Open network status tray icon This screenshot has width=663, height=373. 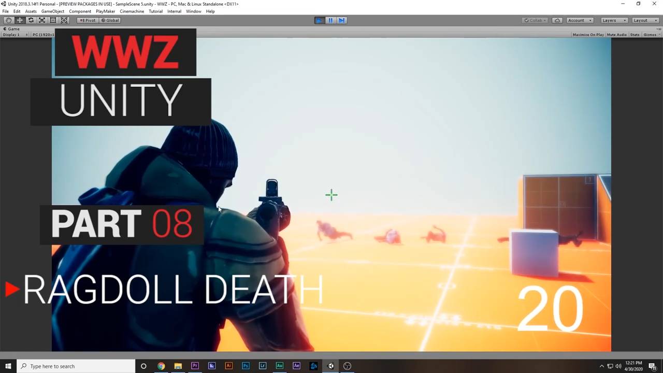pyautogui.click(x=610, y=366)
